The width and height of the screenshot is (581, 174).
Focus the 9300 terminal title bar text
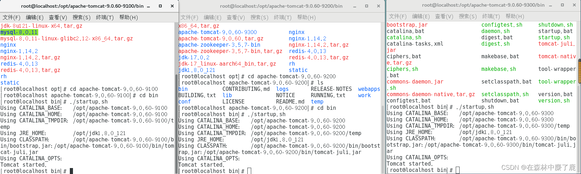coord(483,5)
